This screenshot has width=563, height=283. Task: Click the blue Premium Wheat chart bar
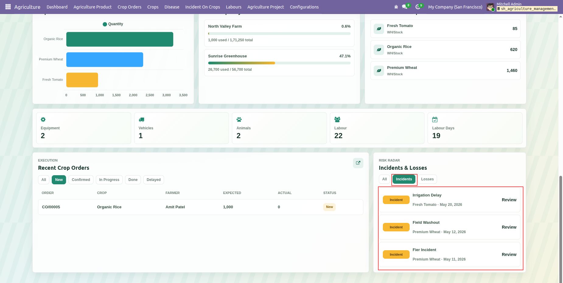tap(105, 60)
